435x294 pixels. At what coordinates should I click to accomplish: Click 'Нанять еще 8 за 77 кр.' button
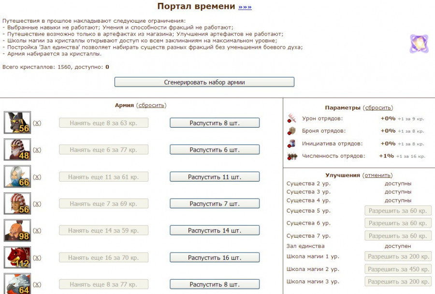(x=103, y=284)
